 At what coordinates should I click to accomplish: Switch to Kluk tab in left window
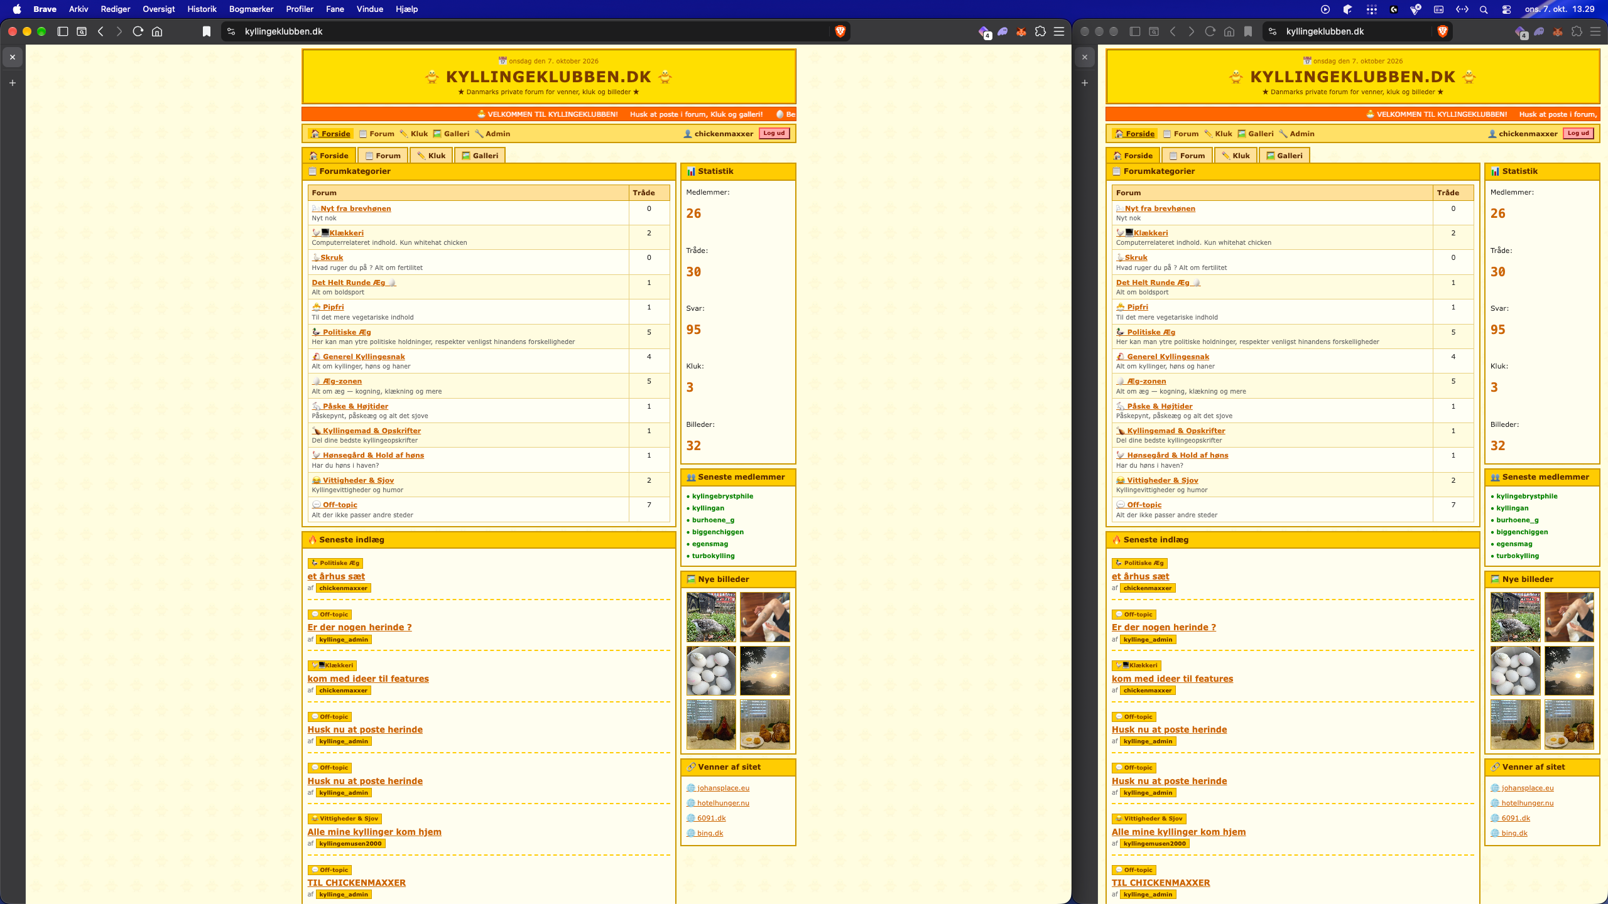432,156
